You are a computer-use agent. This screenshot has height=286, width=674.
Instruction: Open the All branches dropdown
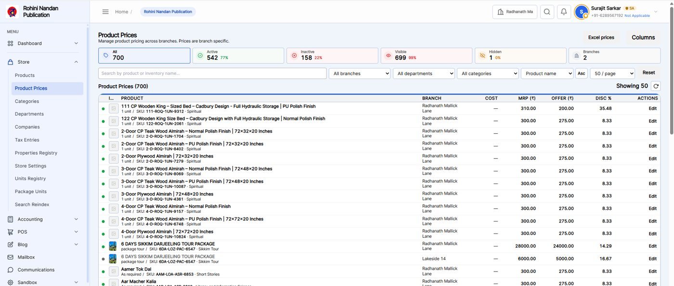coord(359,73)
